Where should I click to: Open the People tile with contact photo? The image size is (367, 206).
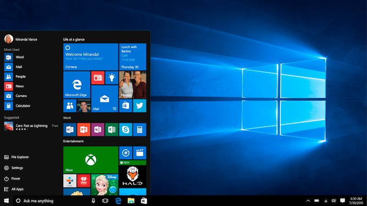pos(77,106)
